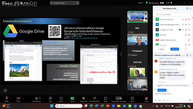
Task: Open LINE app on the Windows taskbar
Action: click(130, 106)
